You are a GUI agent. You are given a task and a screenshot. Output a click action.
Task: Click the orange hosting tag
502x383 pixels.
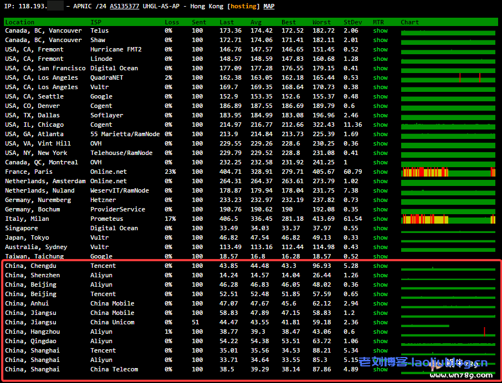point(244,6)
